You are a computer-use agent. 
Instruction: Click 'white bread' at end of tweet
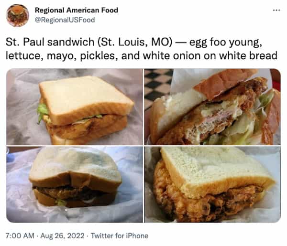[x=248, y=55]
